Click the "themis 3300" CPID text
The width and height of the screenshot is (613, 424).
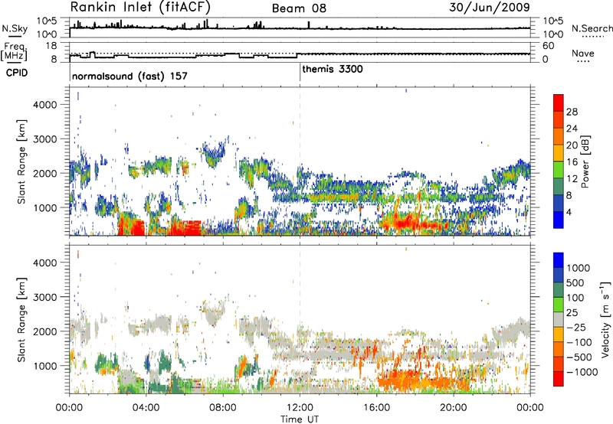333,69
